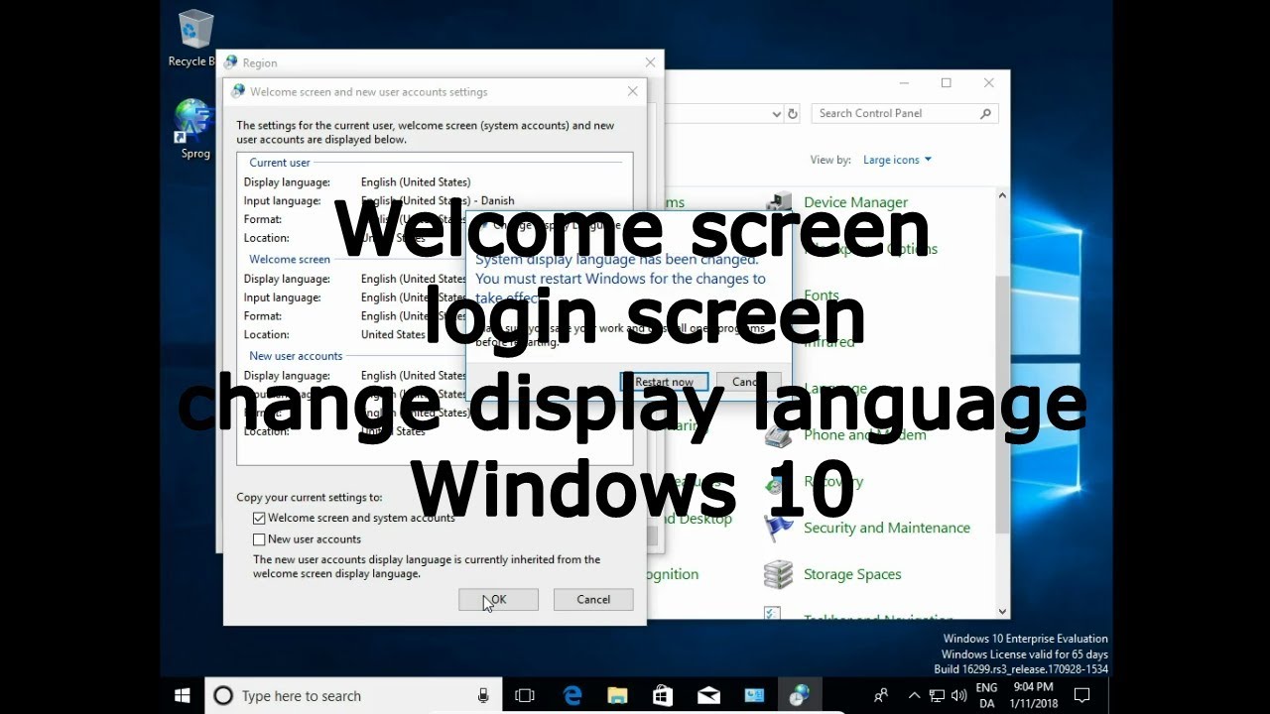Viewport: 1270px width, 714px height.
Task: Open the Sprog desktop shortcut
Action: tap(195, 129)
